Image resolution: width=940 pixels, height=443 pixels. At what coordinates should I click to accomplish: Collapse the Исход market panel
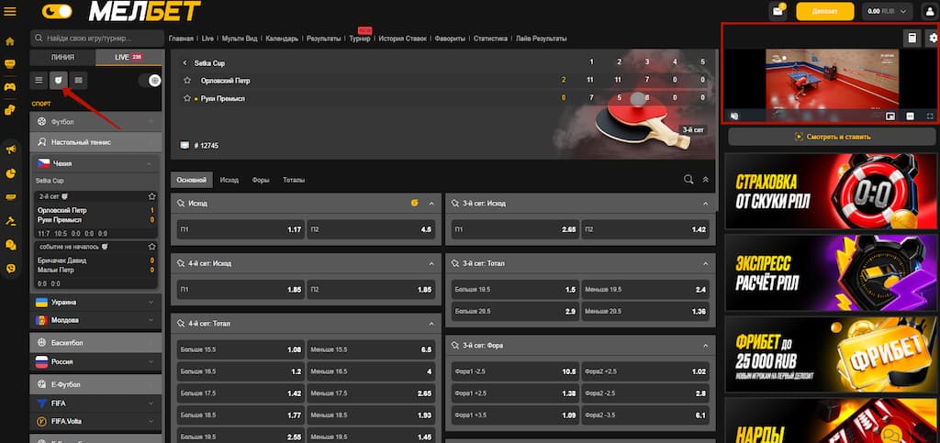pyautogui.click(x=431, y=204)
